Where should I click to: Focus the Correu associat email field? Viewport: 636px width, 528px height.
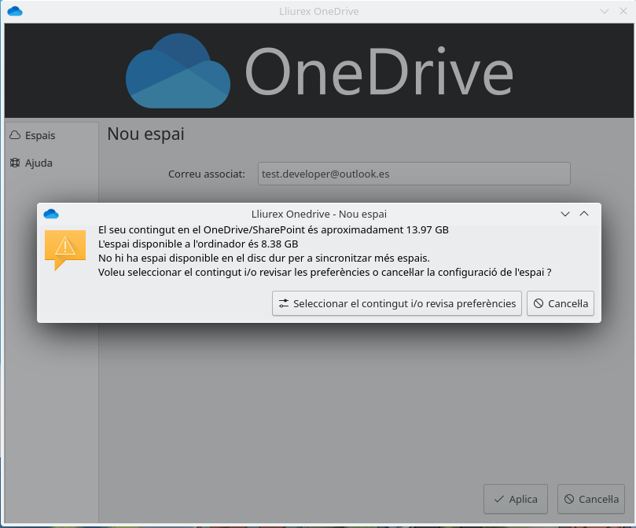[414, 174]
